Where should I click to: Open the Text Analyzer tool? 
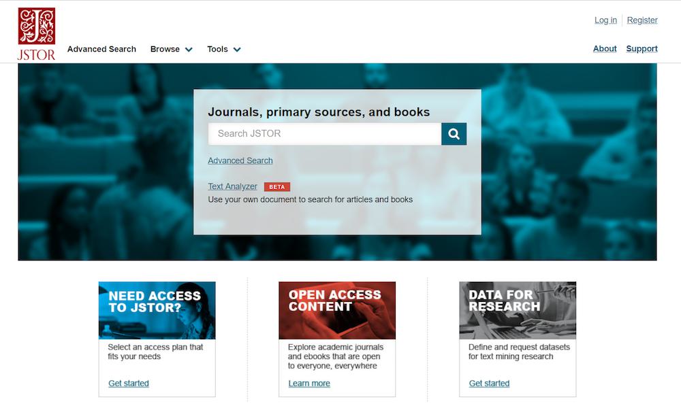pyautogui.click(x=232, y=186)
